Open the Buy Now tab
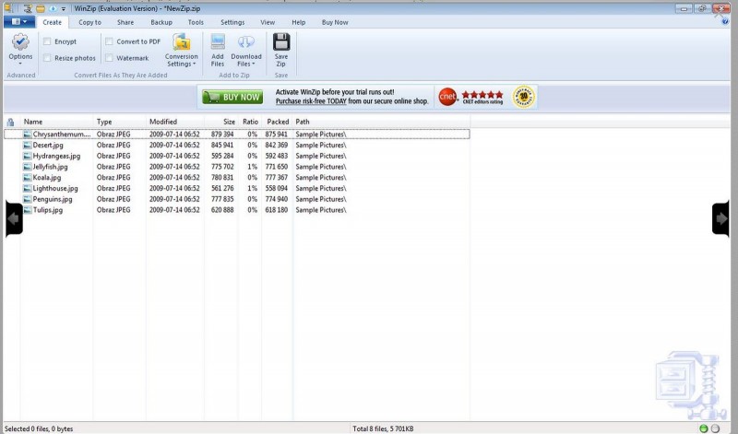The width and height of the screenshot is (738, 434). [335, 22]
